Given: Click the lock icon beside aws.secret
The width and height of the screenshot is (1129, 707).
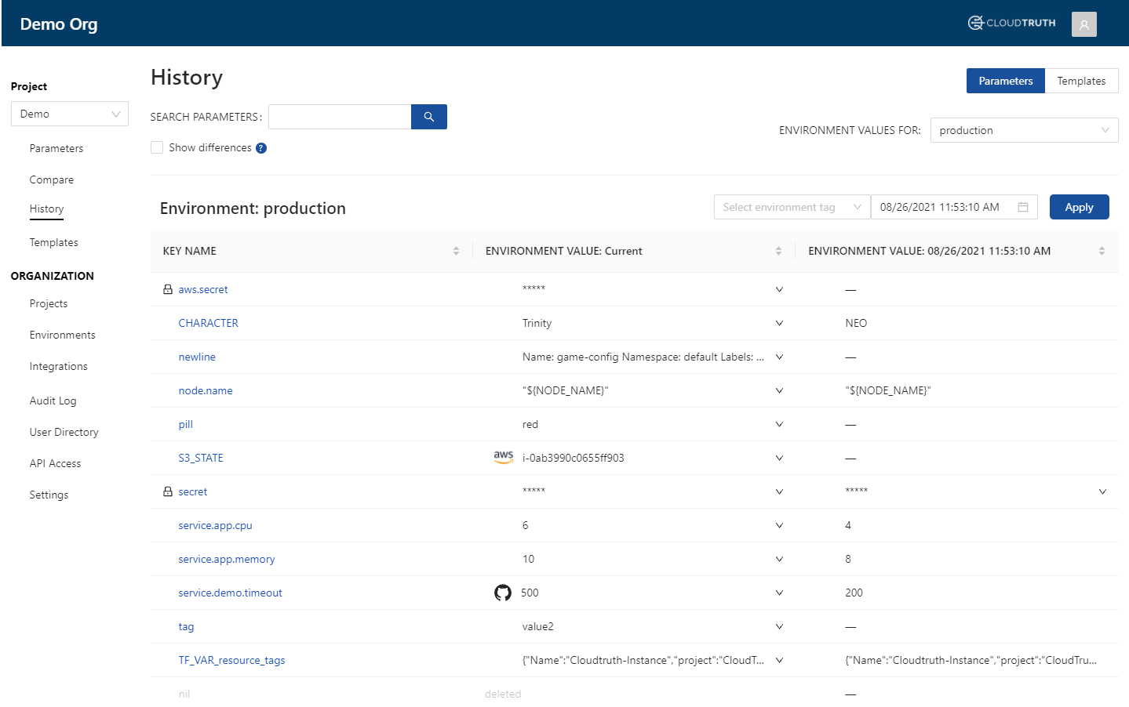Looking at the screenshot, I should coord(167,289).
